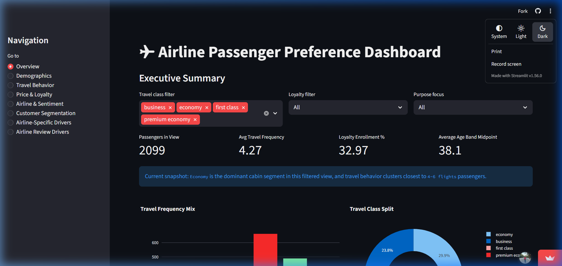The width and height of the screenshot is (562, 266).
Task: Remove the premium economy tag
Action: pos(195,119)
